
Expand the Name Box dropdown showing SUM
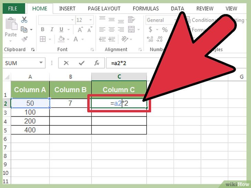pos(41,63)
